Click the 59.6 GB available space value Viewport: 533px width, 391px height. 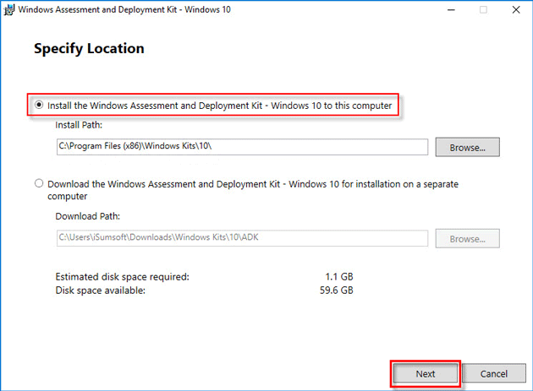tap(335, 291)
